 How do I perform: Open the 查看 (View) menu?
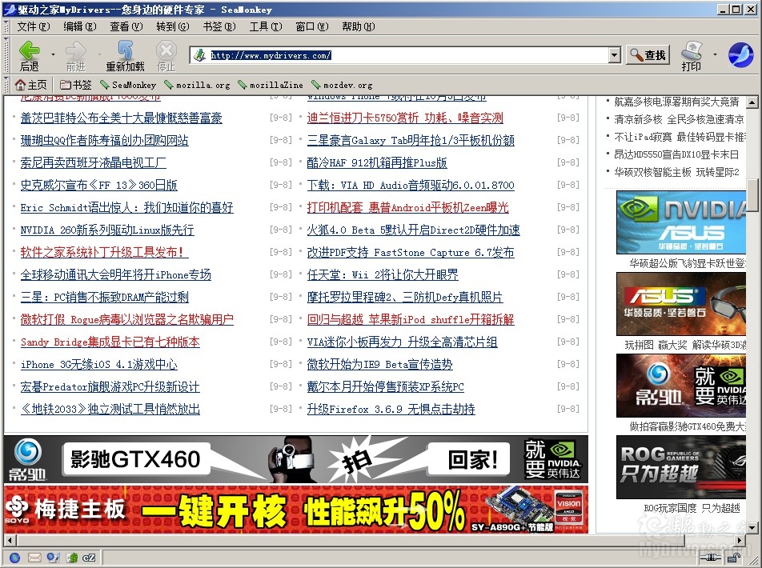[126, 26]
